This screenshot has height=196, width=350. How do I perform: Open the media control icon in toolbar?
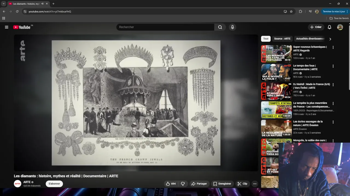[310, 11]
